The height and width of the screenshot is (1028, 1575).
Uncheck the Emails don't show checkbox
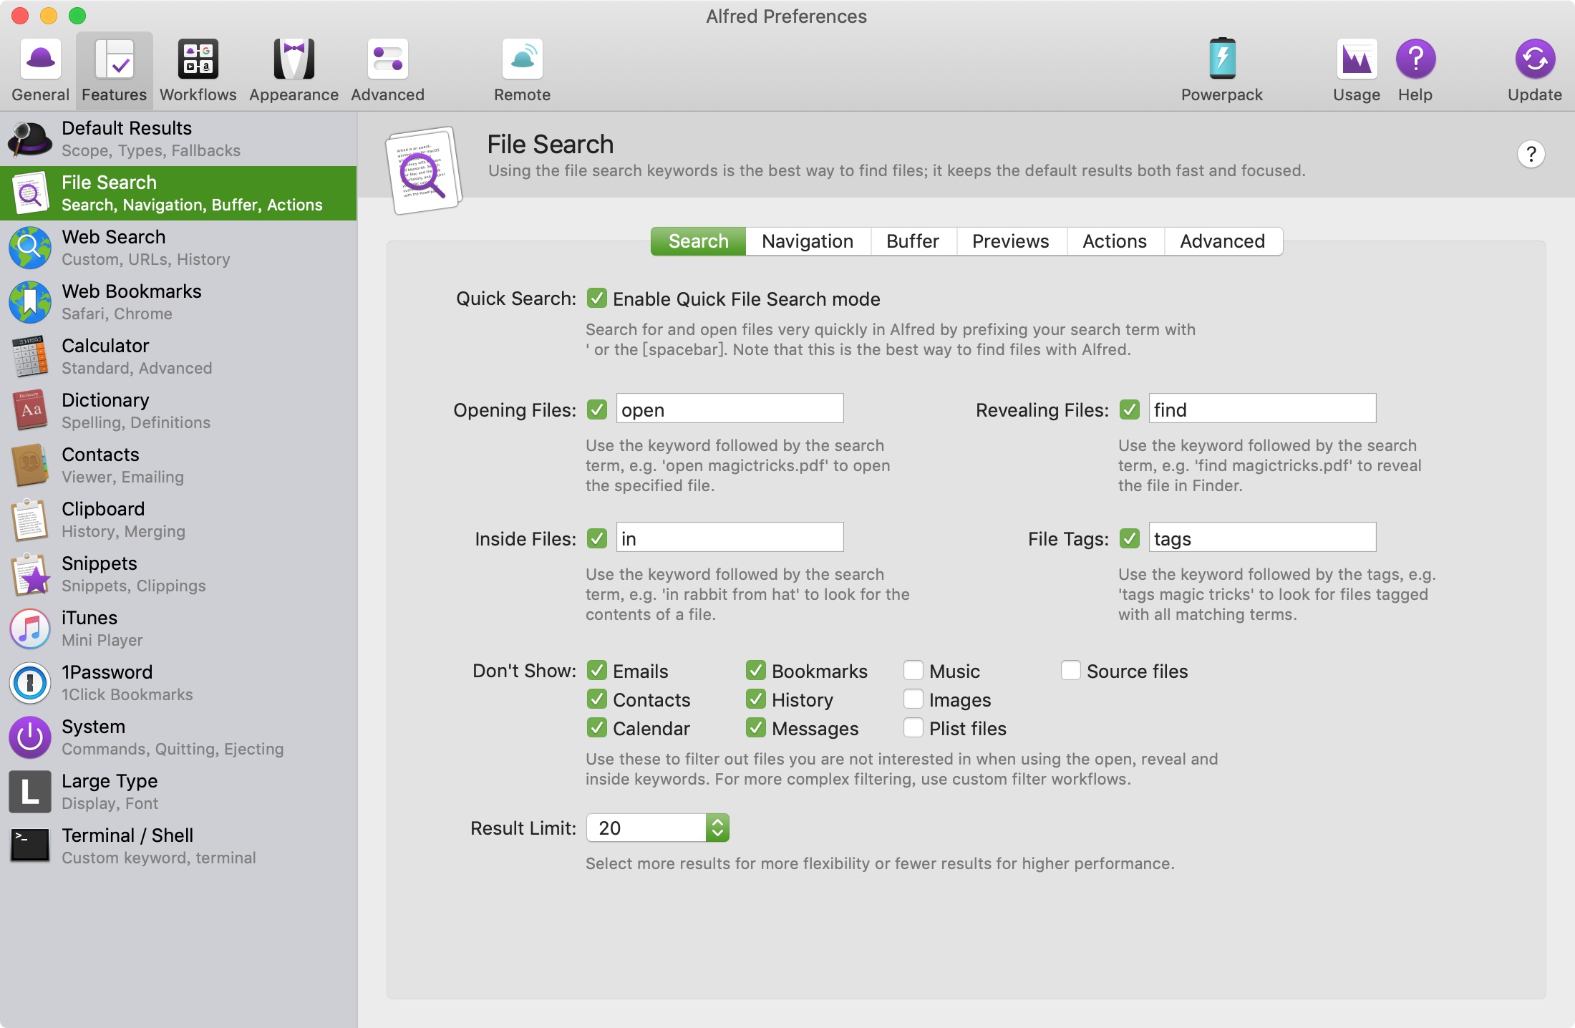597,670
